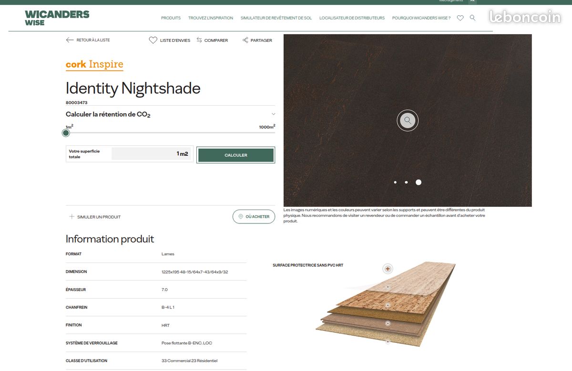Click the heart icon beside Liste d'envies
Viewport: 572px width, 371px height.
pos(153,40)
